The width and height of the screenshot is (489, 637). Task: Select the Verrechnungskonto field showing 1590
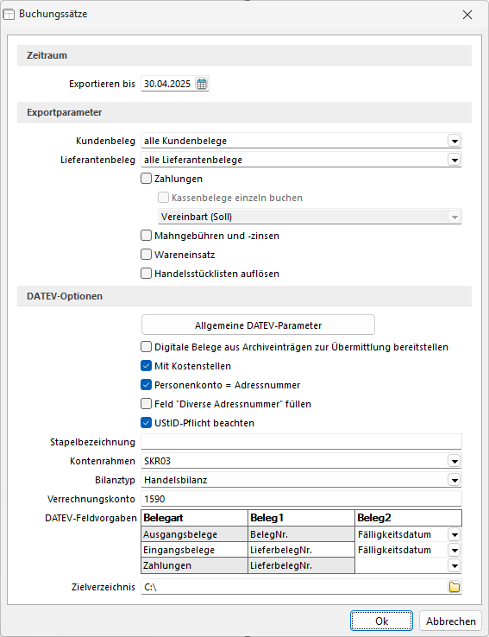pyautogui.click(x=301, y=499)
